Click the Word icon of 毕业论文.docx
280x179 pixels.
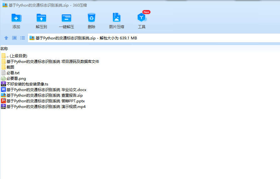tap(3, 89)
